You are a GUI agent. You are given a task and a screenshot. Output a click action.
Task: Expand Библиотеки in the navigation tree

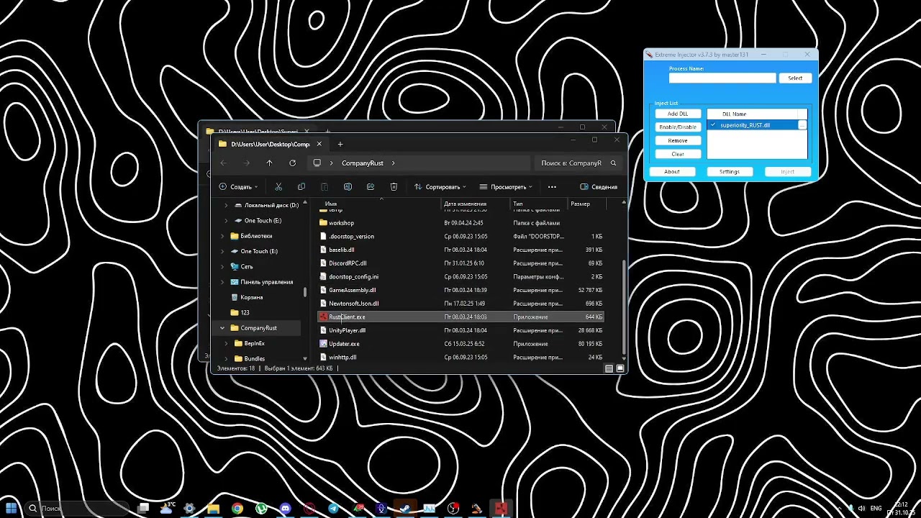222,236
